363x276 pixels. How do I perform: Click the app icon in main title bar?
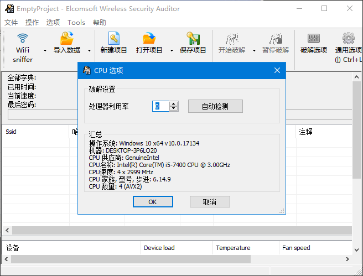pos(9,8)
